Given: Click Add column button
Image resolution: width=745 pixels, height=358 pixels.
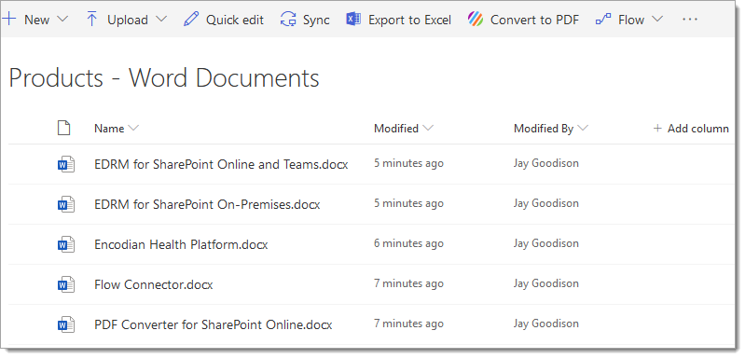Looking at the screenshot, I should pyautogui.click(x=691, y=129).
